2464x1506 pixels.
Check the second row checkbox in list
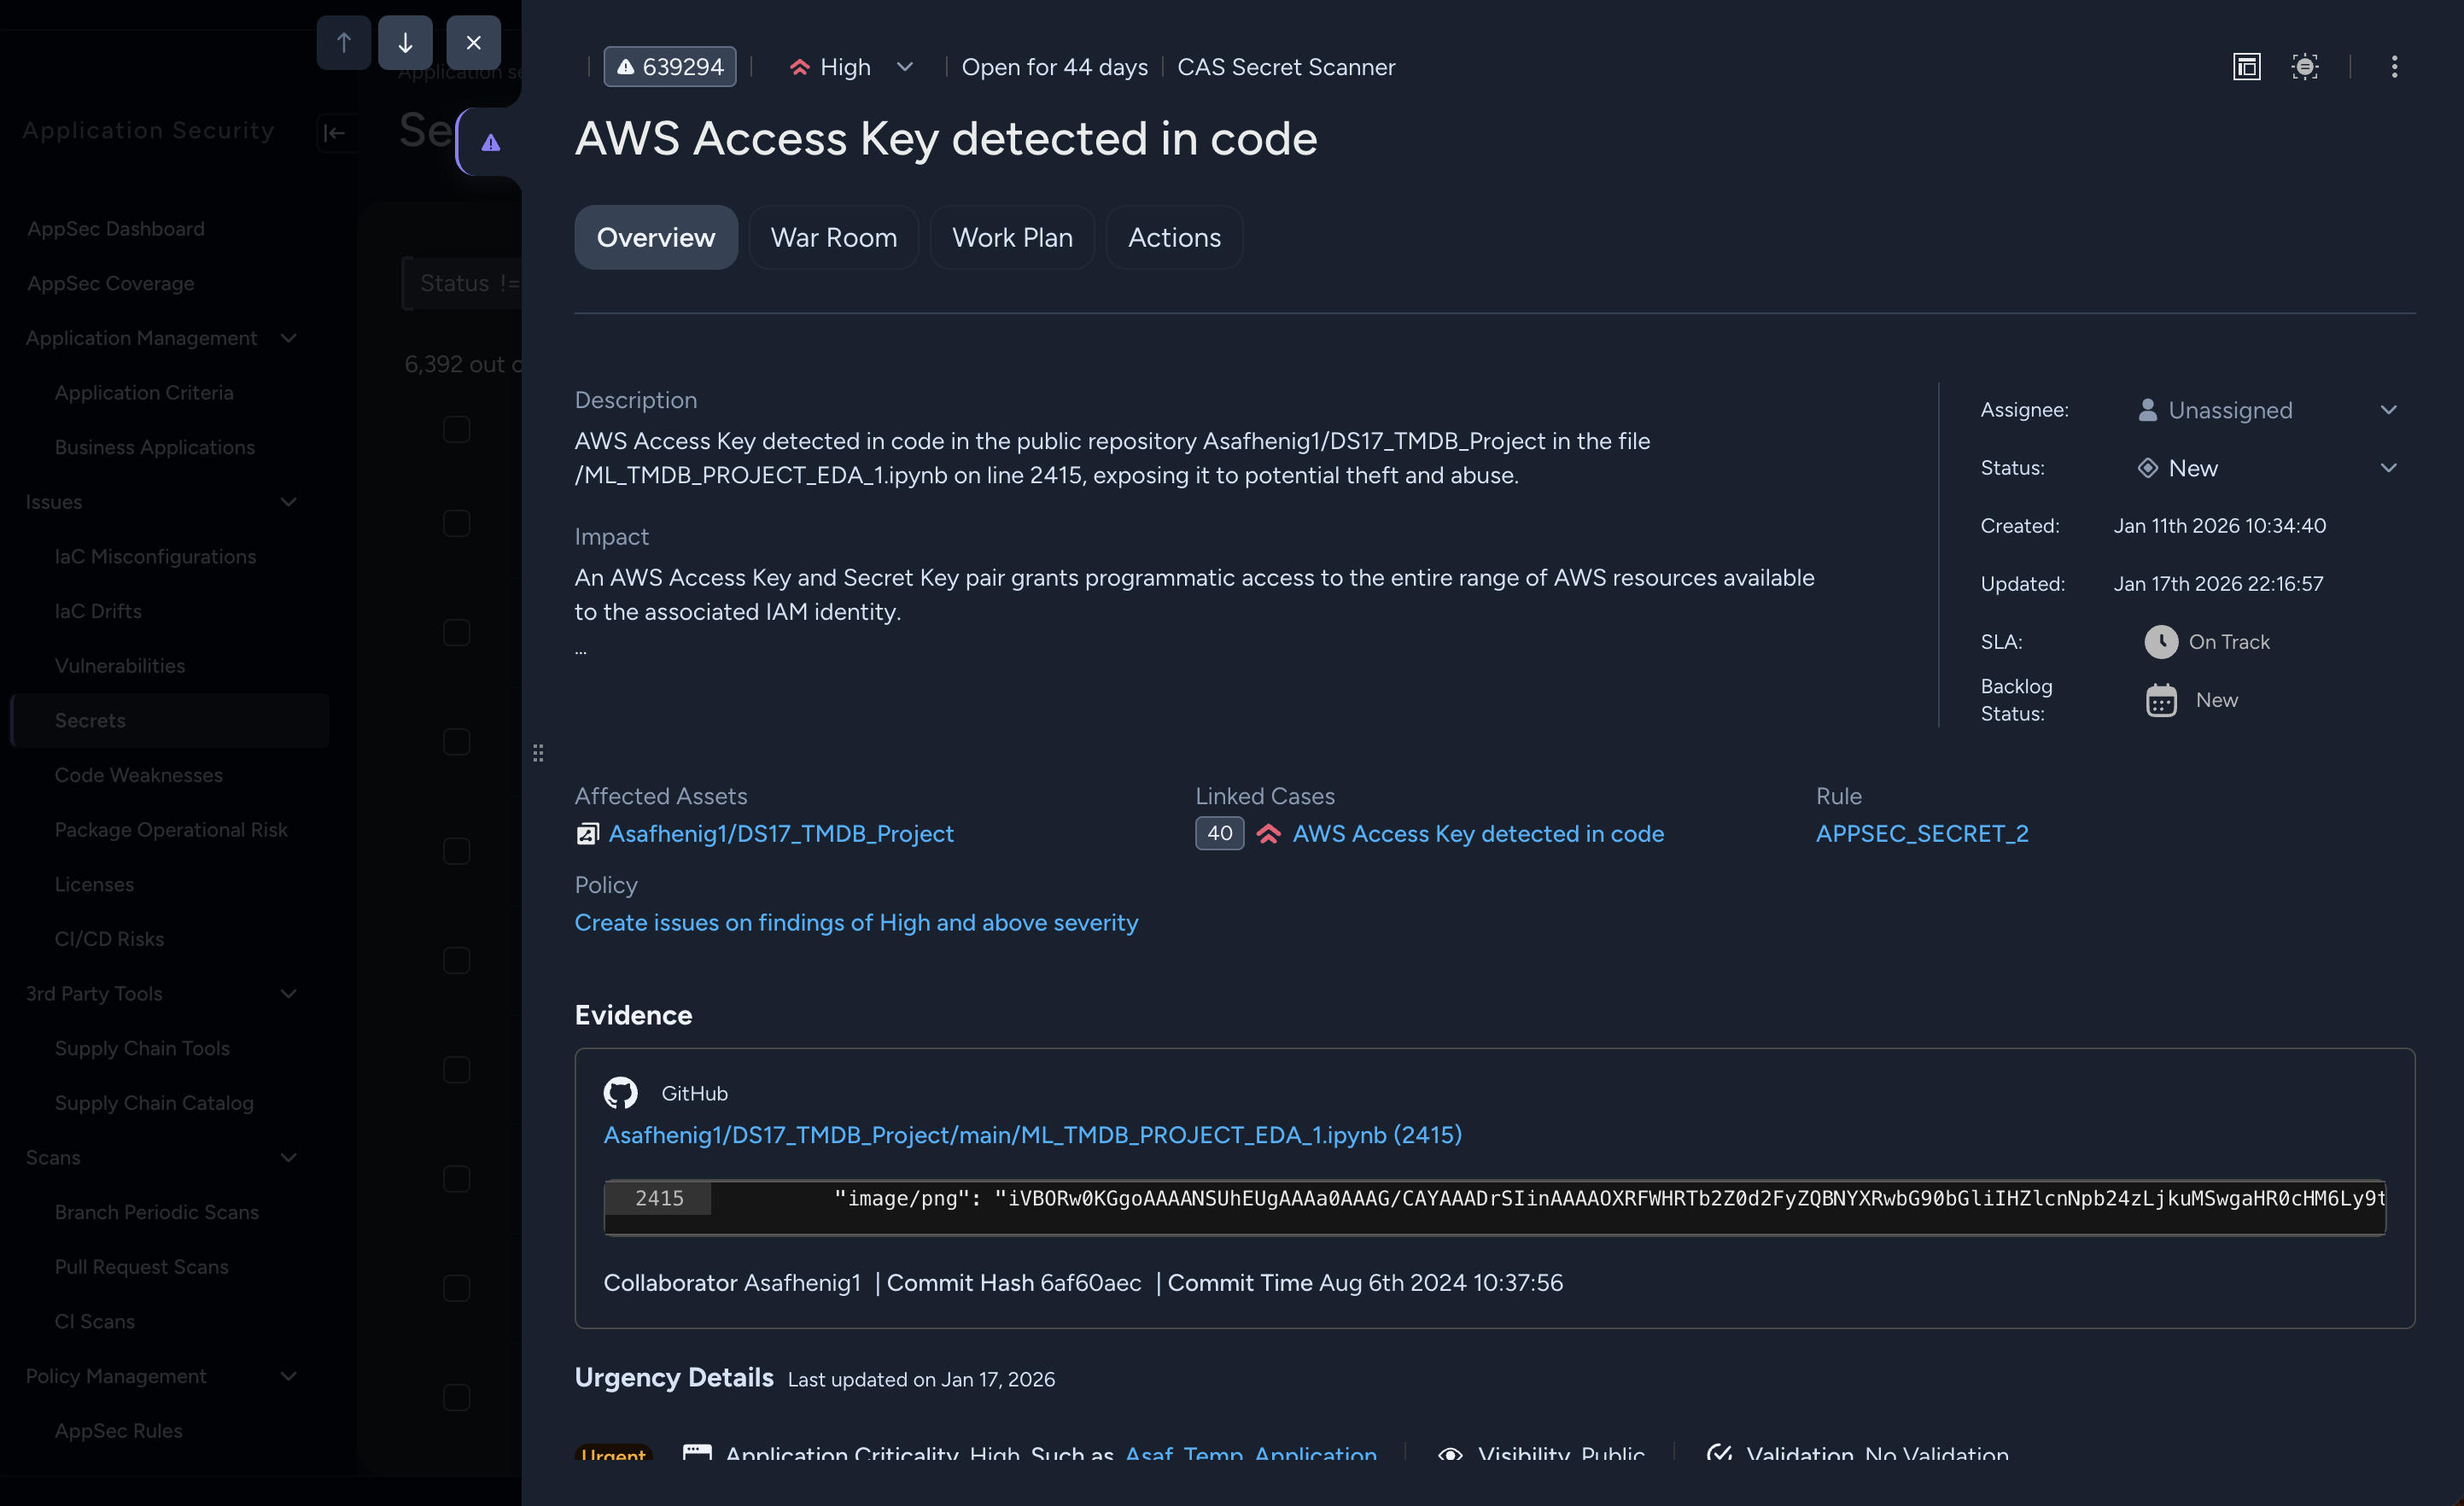tap(456, 524)
